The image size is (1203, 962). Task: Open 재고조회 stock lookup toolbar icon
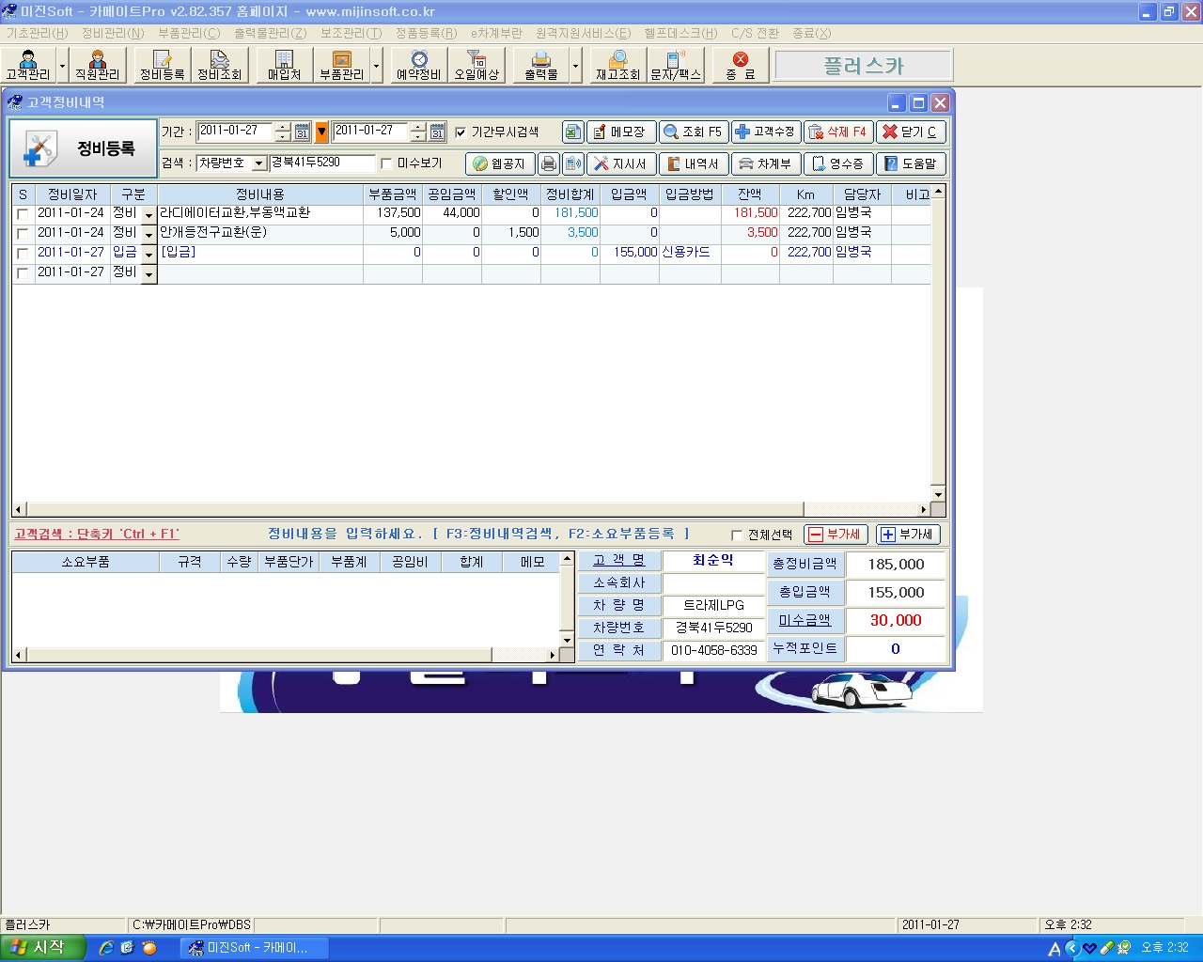tap(617, 66)
